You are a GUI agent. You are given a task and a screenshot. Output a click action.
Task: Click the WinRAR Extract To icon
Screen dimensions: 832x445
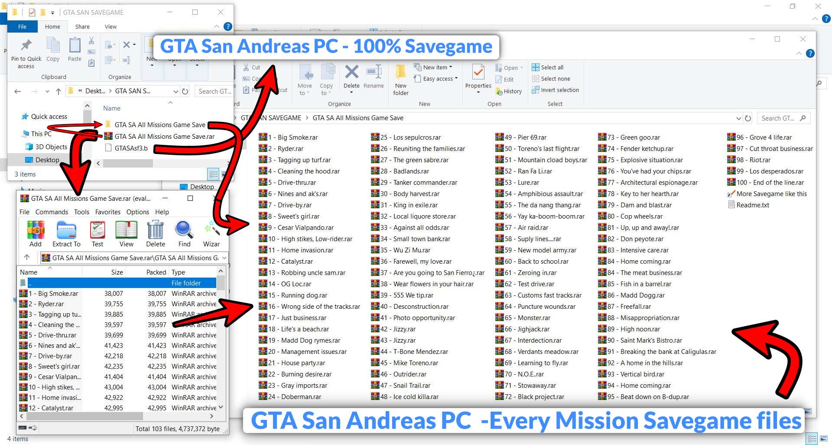(x=66, y=233)
